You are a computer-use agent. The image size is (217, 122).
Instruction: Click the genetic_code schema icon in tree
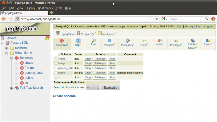coord(22,73)
